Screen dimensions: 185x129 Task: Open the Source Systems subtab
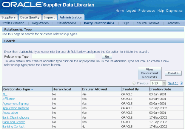point(148,23)
